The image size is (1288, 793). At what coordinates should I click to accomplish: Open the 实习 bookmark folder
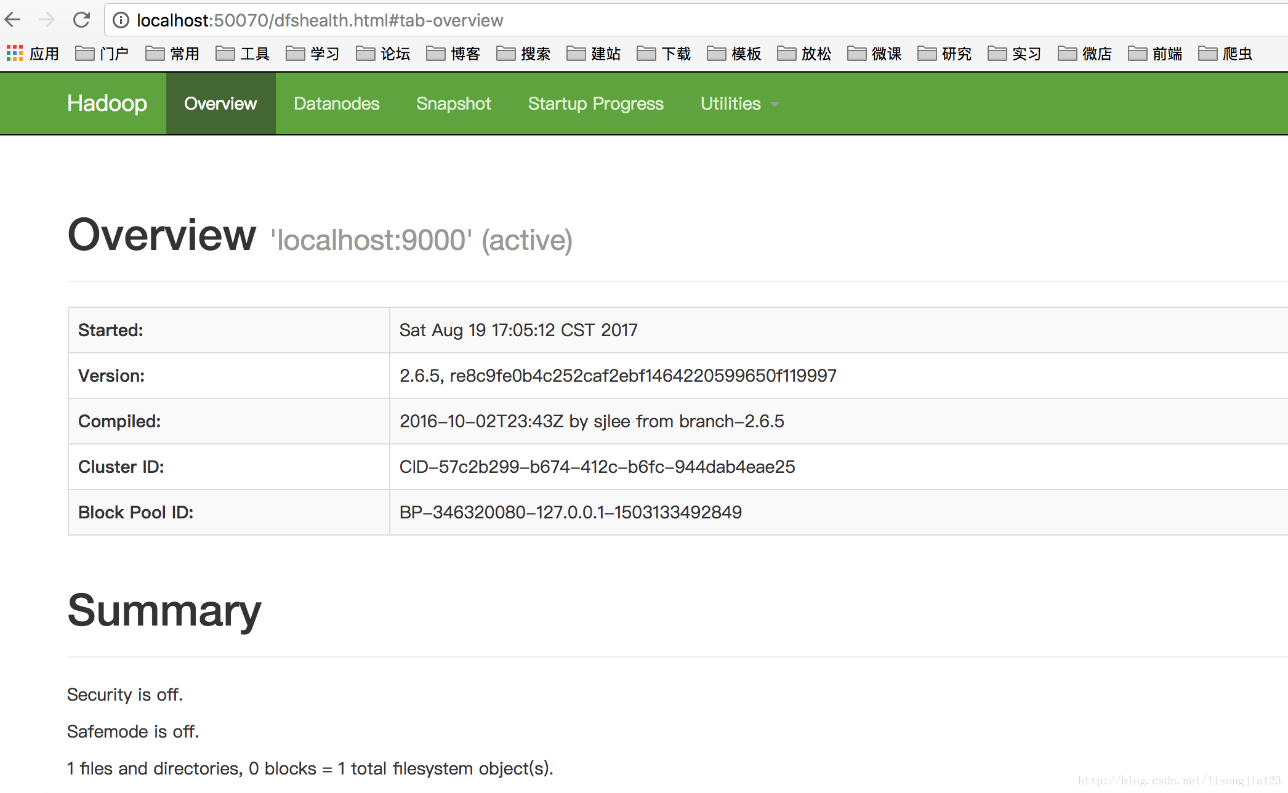(x=1015, y=54)
